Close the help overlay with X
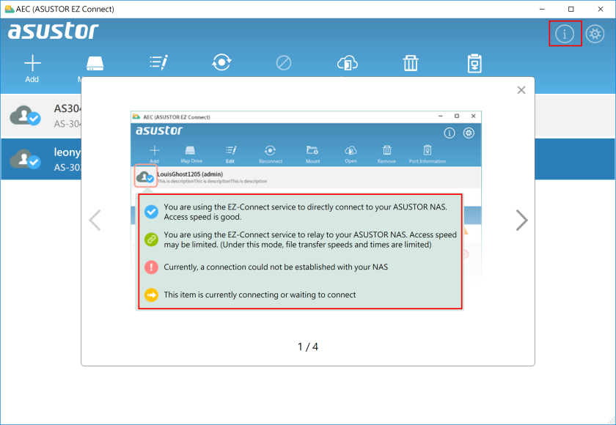This screenshot has height=425, width=616. (x=521, y=90)
